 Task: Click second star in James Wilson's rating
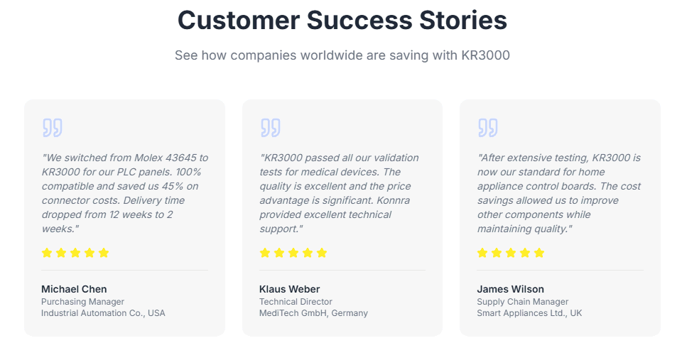coord(497,253)
